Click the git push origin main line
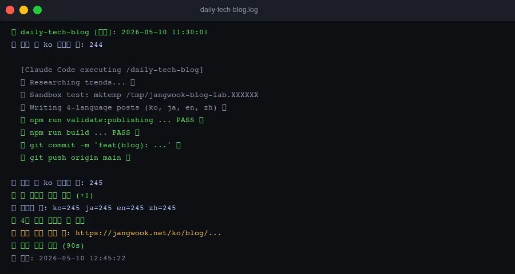The image size is (515, 274). tap(76, 158)
